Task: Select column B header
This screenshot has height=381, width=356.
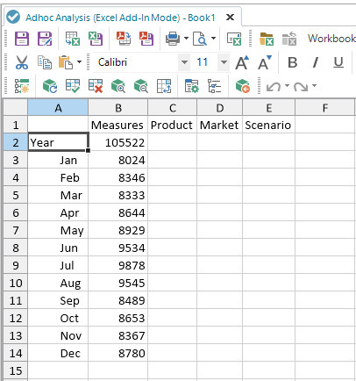Action: pyautogui.click(x=118, y=107)
